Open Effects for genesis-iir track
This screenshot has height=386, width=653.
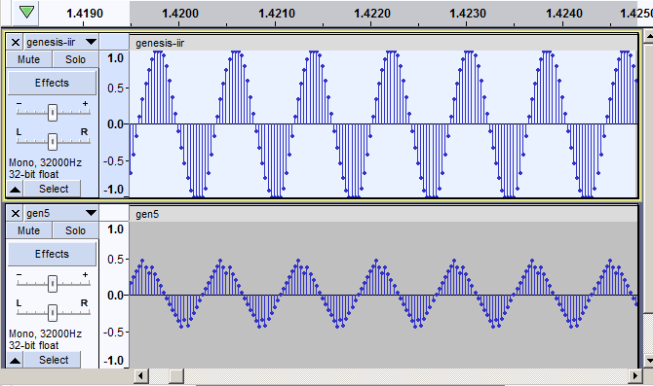click(52, 83)
